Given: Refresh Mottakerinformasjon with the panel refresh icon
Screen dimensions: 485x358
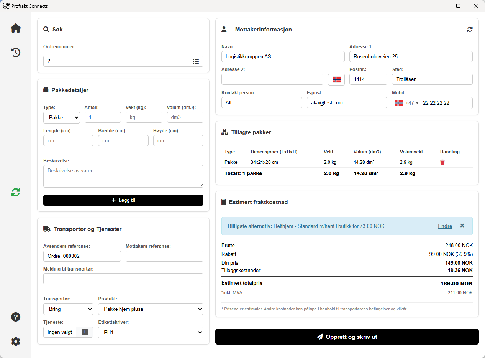Looking at the screenshot, I should tap(470, 29).
